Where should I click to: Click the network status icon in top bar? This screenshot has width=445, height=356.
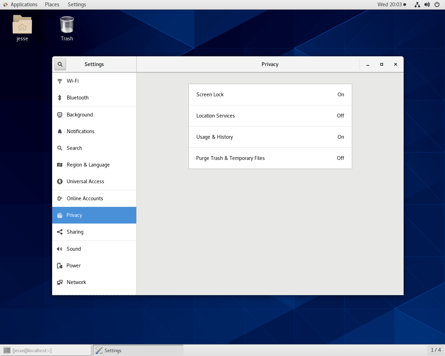417,5
